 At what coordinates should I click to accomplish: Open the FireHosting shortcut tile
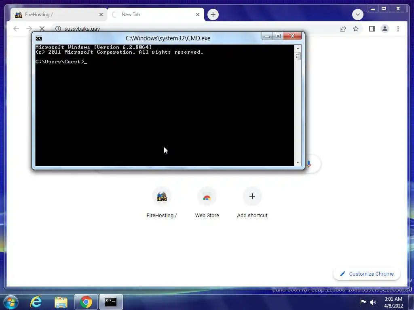[162, 203]
